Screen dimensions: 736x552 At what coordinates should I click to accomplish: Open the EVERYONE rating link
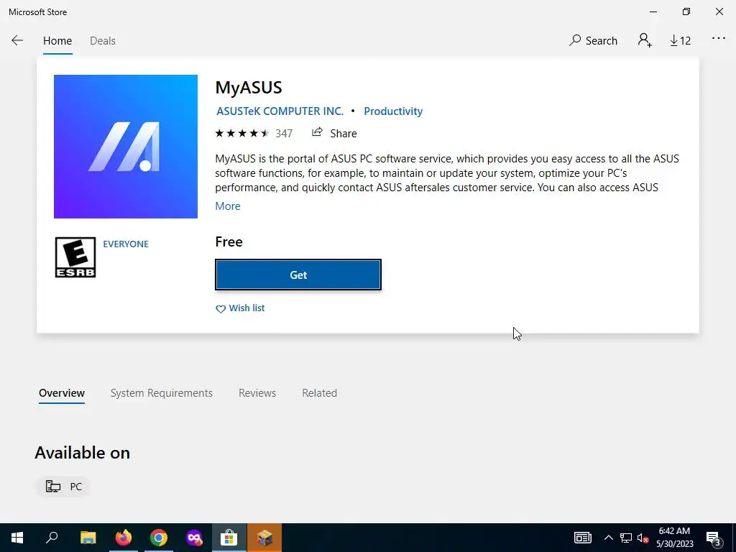pyautogui.click(x=126, y=244)
